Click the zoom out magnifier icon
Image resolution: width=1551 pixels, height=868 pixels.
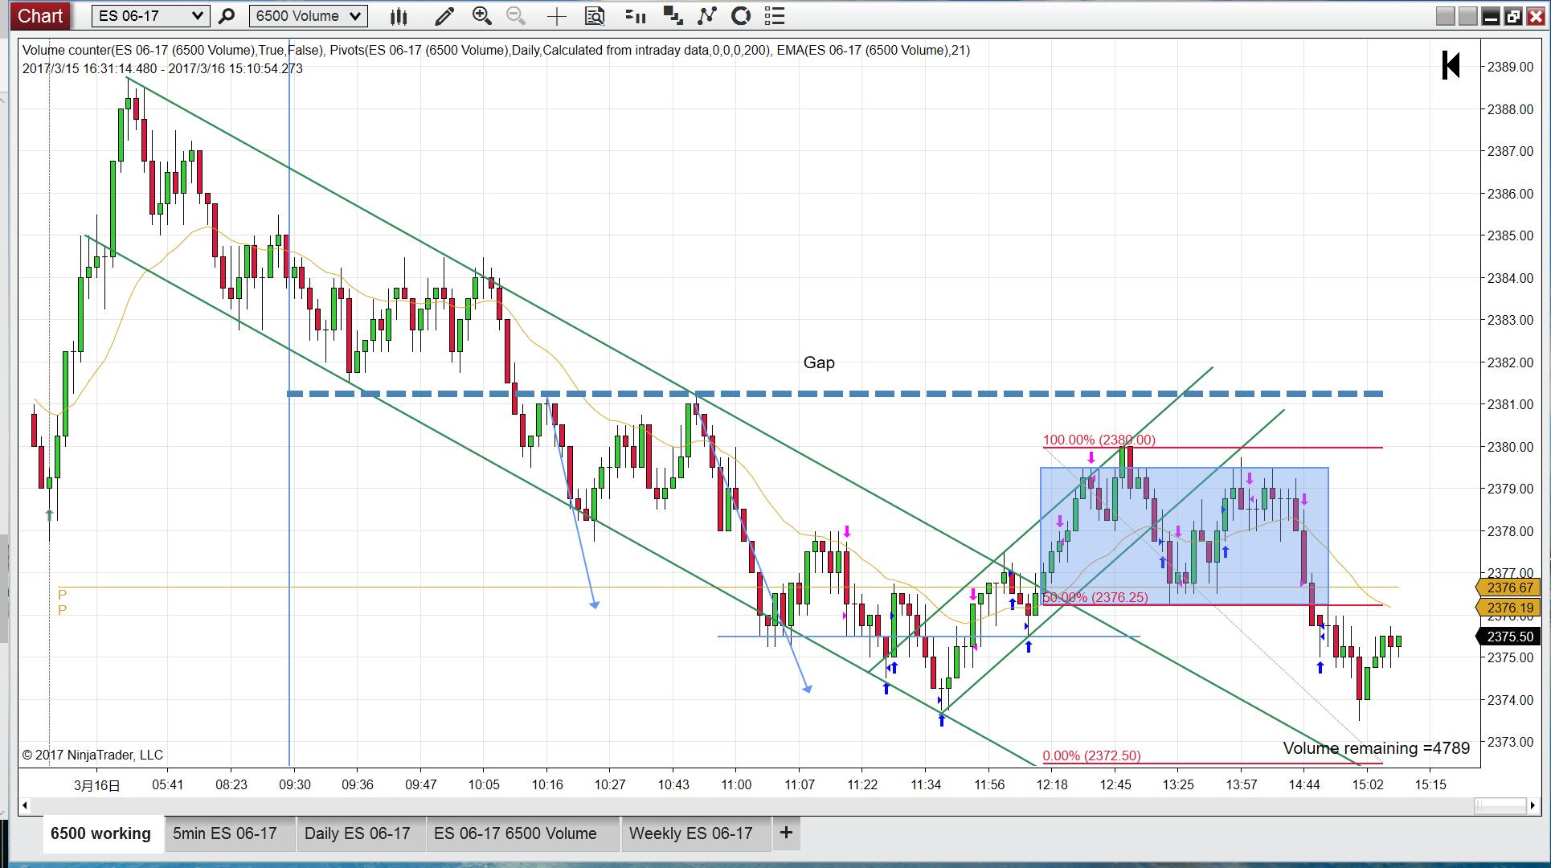(516, 15)
